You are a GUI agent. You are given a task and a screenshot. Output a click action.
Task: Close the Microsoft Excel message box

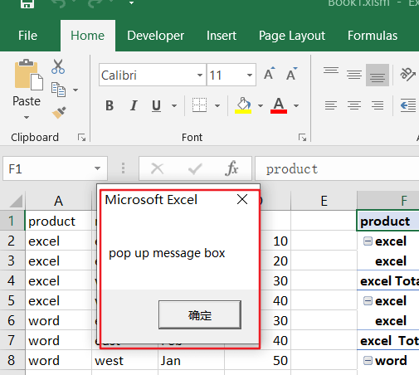[242, 199]
